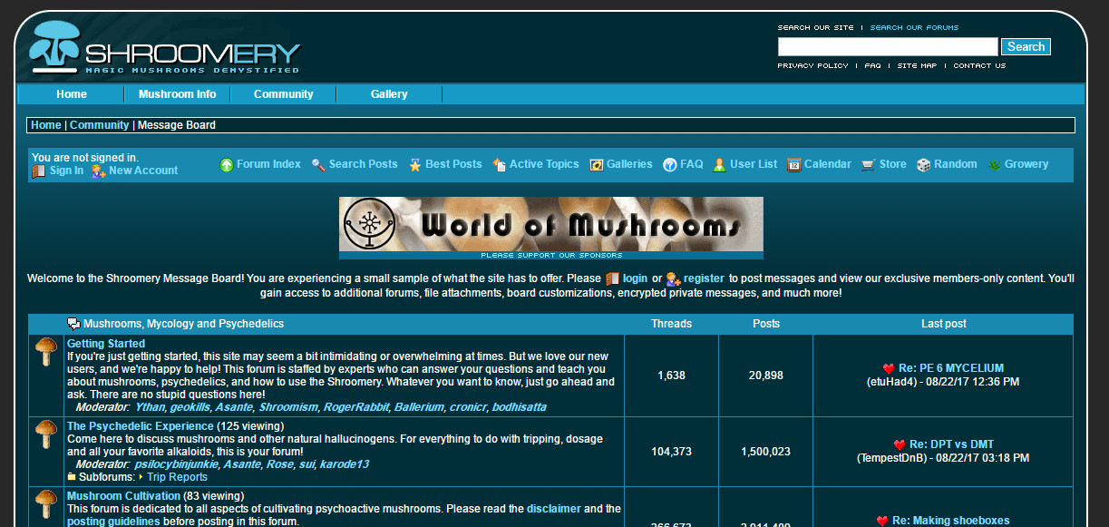Screen dimensions: 1109x527
Task: Open the Mushroom Cultivation forum
Action: coord(123,496)
